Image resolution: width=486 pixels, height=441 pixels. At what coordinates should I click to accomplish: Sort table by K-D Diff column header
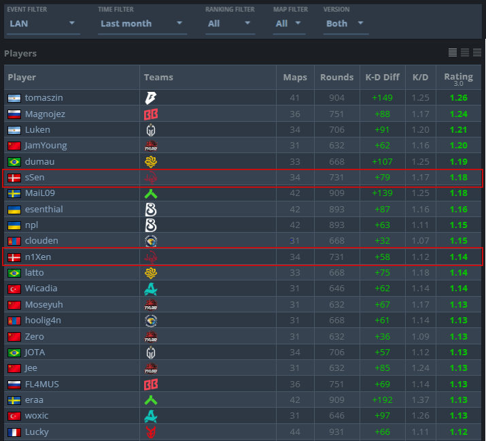pos(382,78)
